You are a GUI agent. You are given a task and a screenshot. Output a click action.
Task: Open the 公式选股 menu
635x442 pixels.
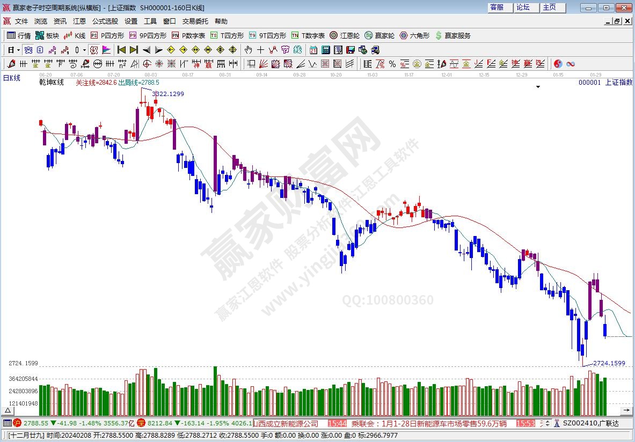coord(105,21)
